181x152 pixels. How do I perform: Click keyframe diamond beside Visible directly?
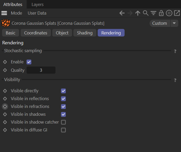5,91
